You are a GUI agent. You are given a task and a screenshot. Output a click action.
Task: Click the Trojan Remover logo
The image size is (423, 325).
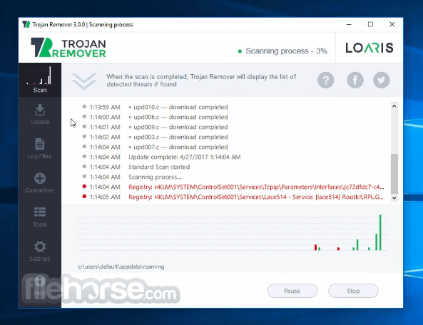[68, 48]
